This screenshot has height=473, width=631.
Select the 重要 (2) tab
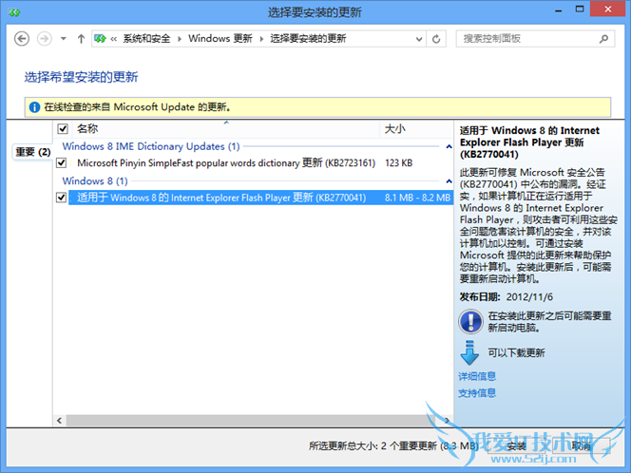tap(32, 152)
